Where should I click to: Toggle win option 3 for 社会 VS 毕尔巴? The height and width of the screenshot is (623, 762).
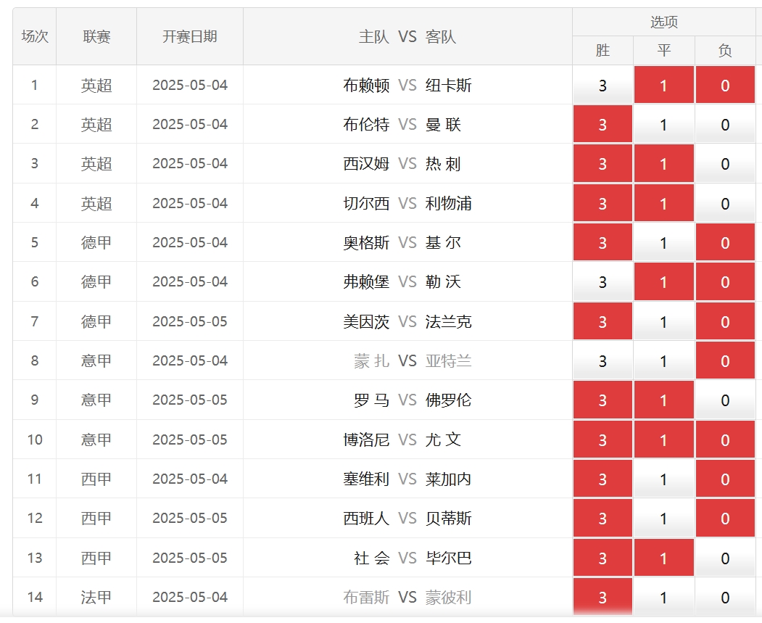[602, 558]
